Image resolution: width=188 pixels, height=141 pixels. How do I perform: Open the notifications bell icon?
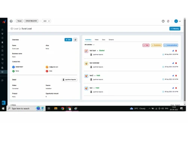click(x=168, y=21)
